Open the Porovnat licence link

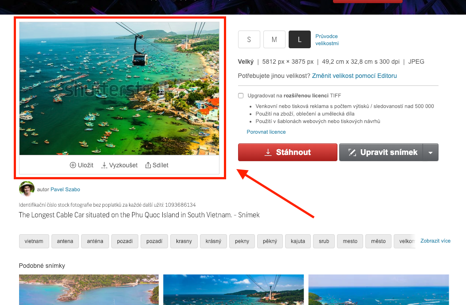point(266,132)
